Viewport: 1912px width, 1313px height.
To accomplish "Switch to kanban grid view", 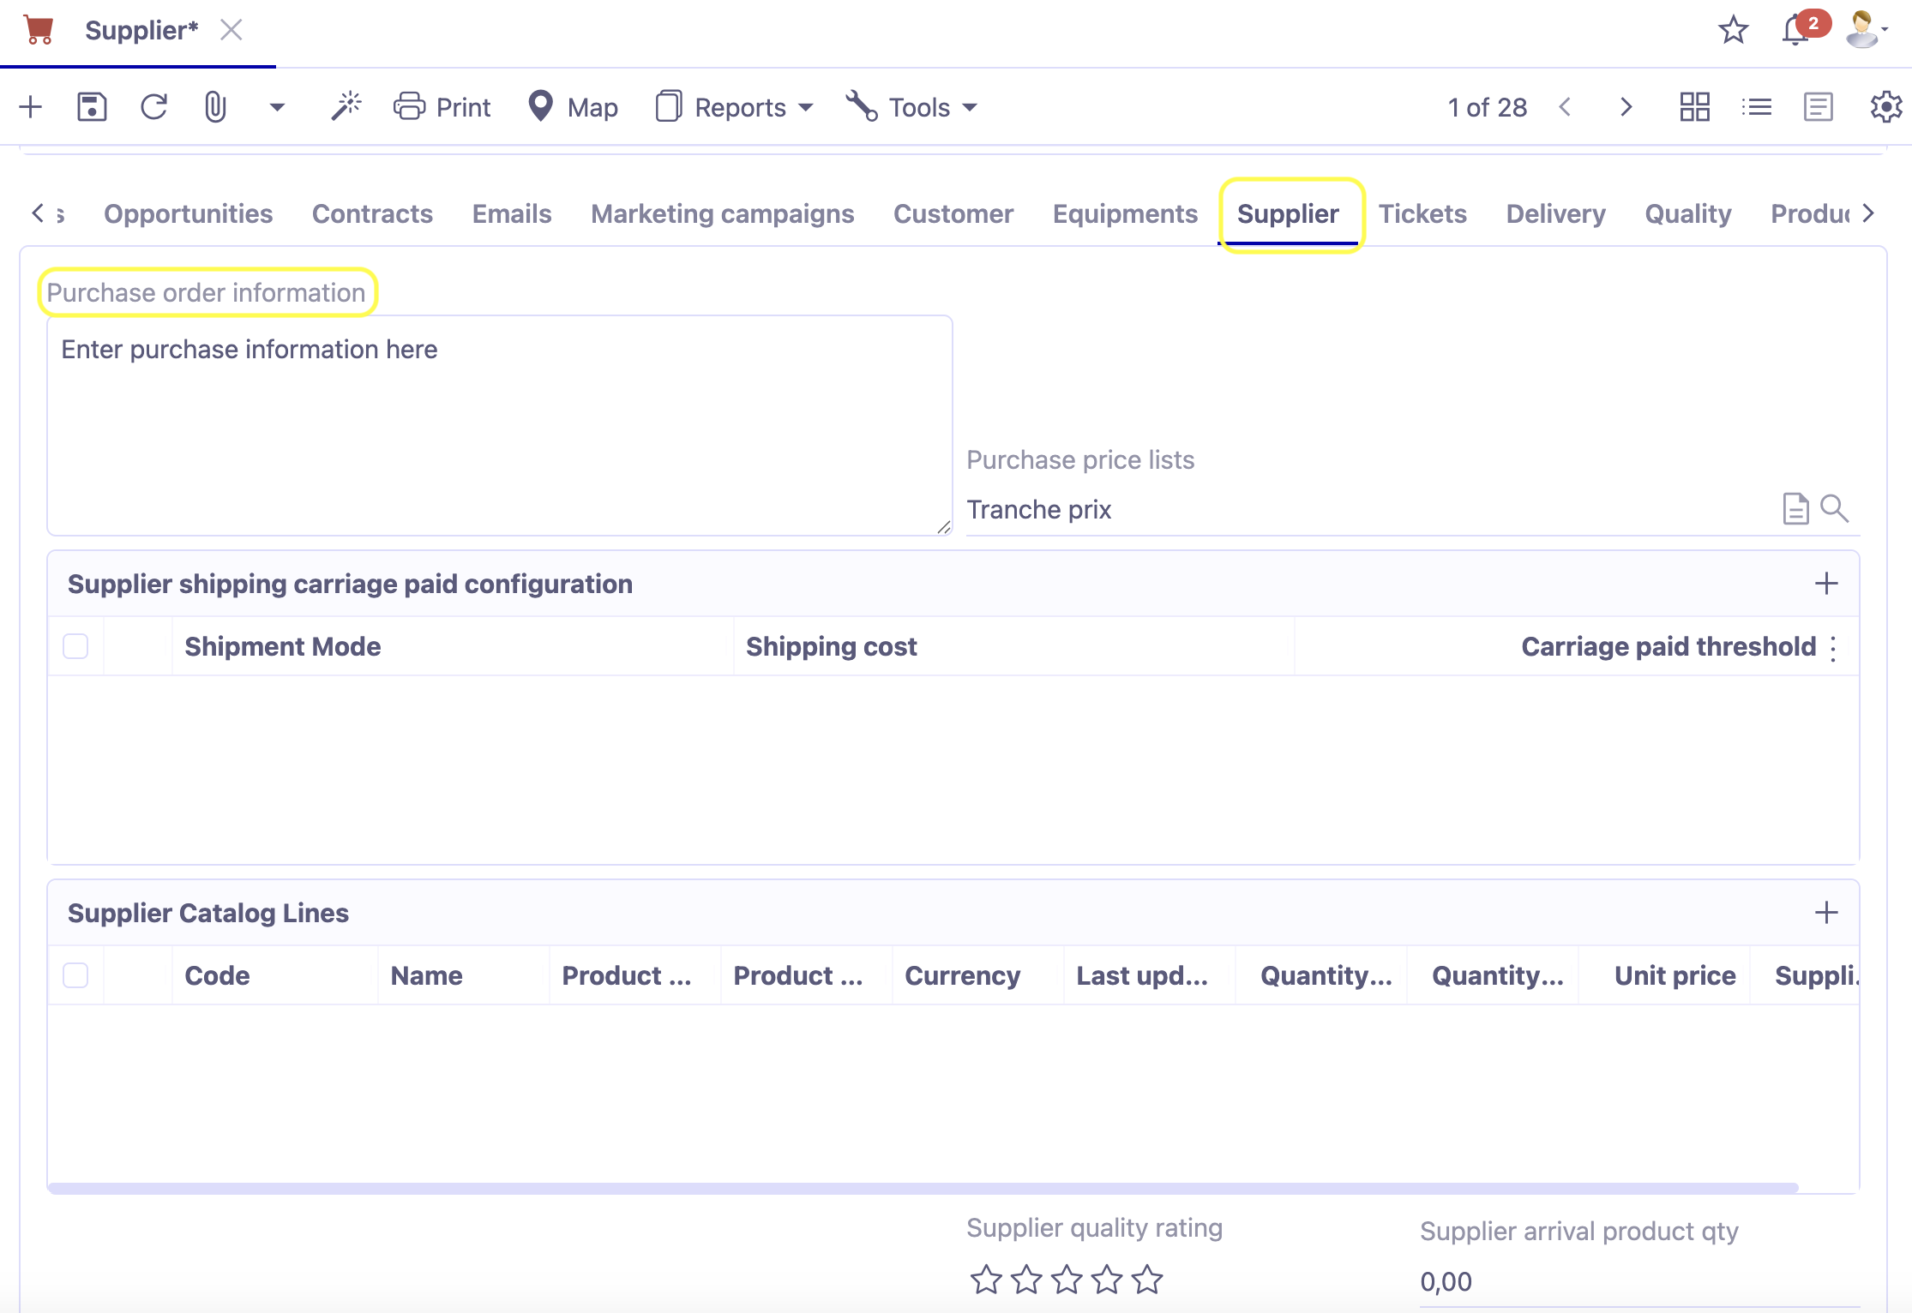I will pos(1694,106).
